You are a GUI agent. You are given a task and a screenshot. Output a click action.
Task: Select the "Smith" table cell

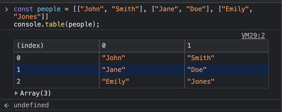(x=227, y=58)
